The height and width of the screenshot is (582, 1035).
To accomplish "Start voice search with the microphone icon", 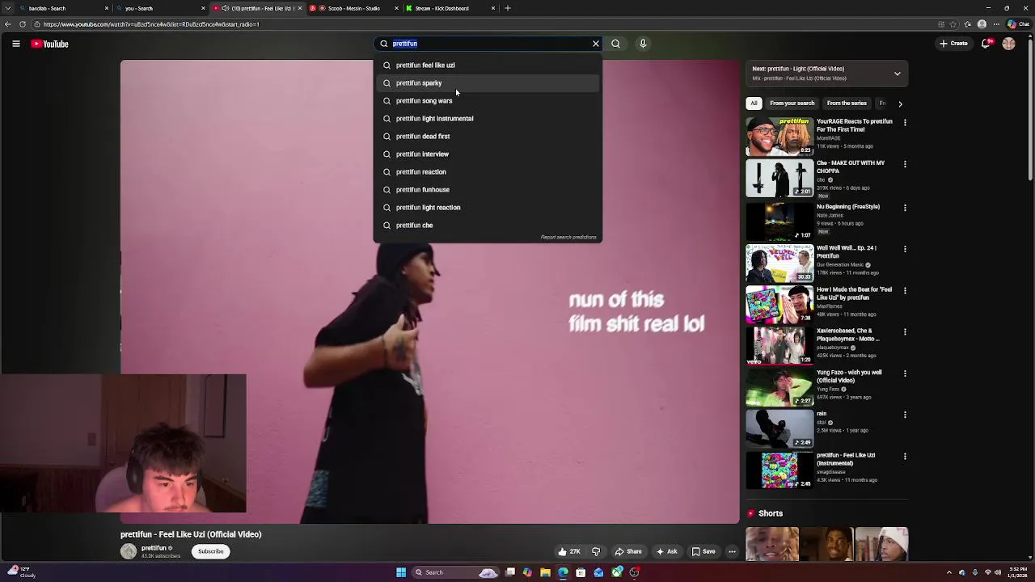I will [x=643, y=44].
